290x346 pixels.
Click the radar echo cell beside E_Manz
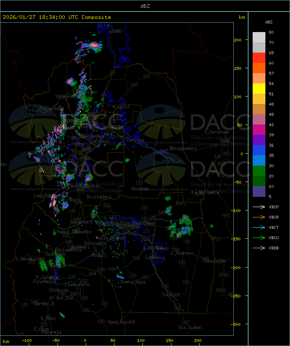(62, 315)
